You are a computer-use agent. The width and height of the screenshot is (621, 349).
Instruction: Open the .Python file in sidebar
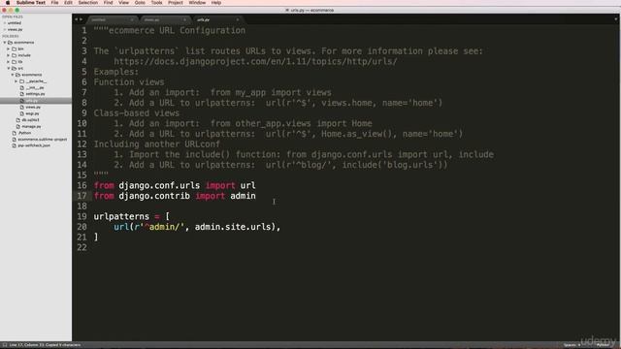pyautogui.click(x=24, y=133)
